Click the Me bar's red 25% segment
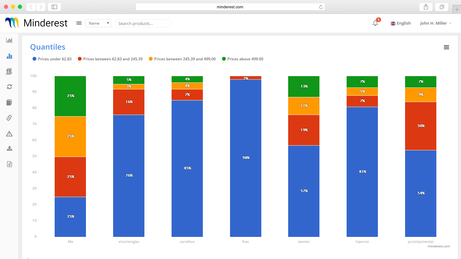 pyautogui.click(x=70, y=177)
